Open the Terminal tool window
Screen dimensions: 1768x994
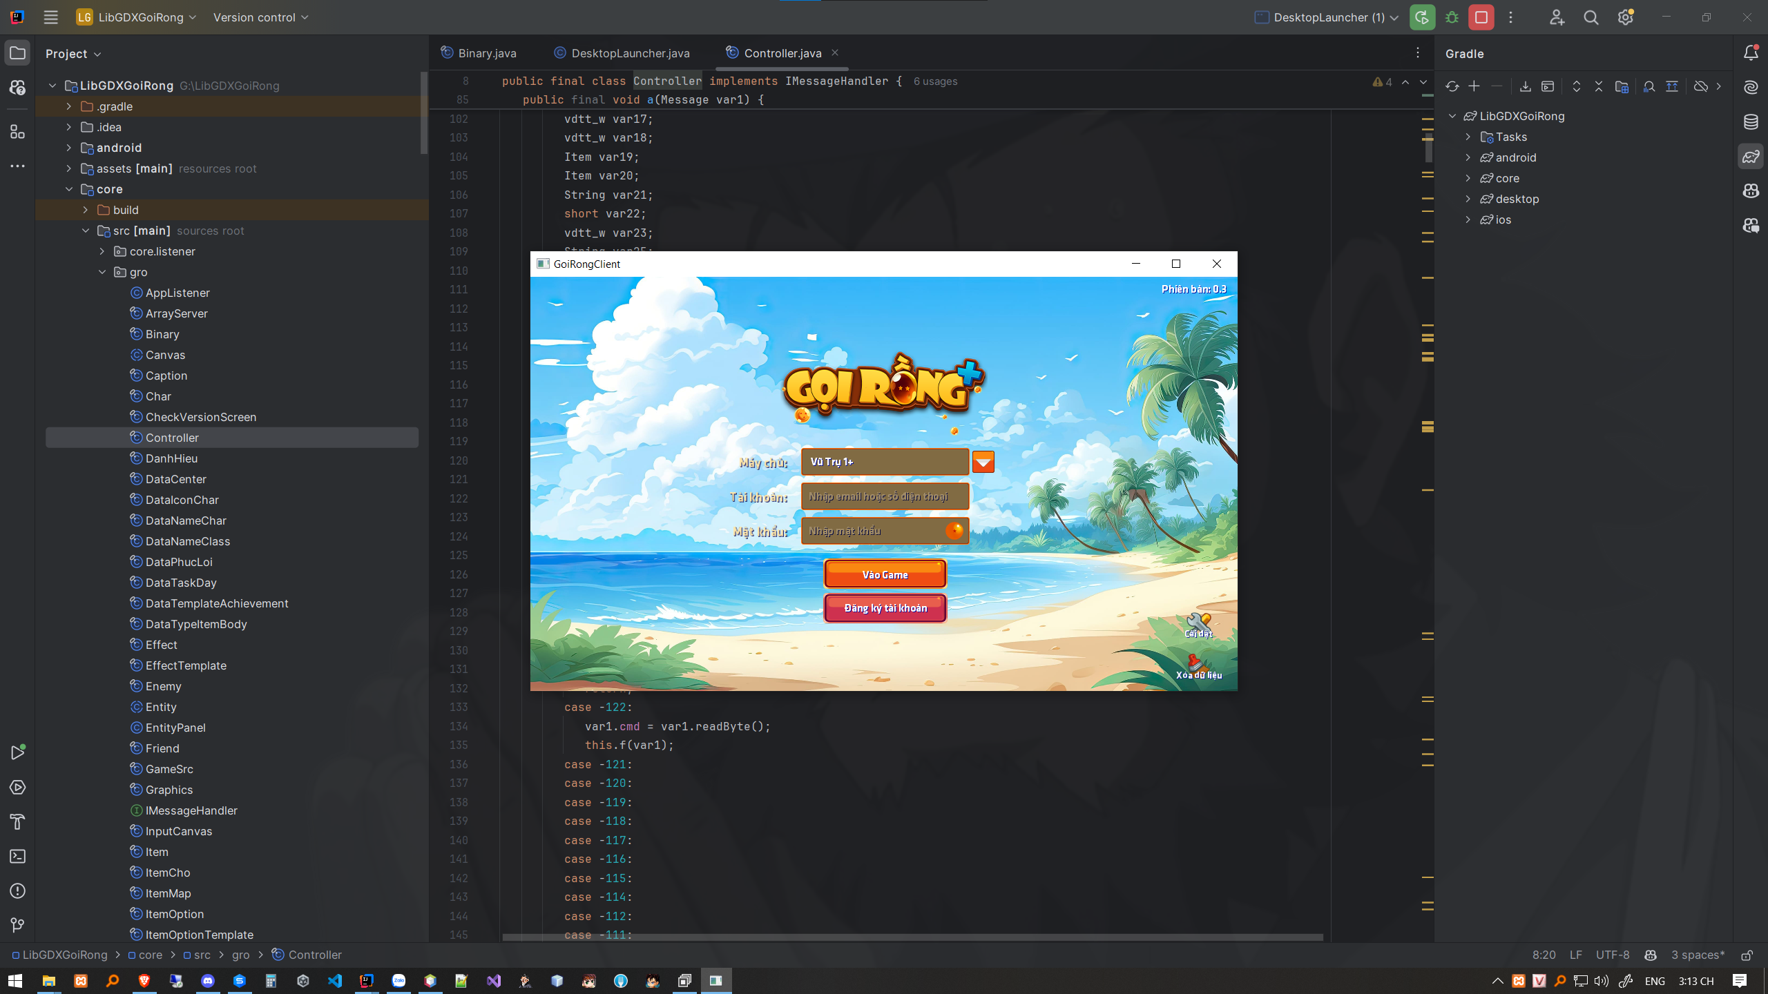17,856
